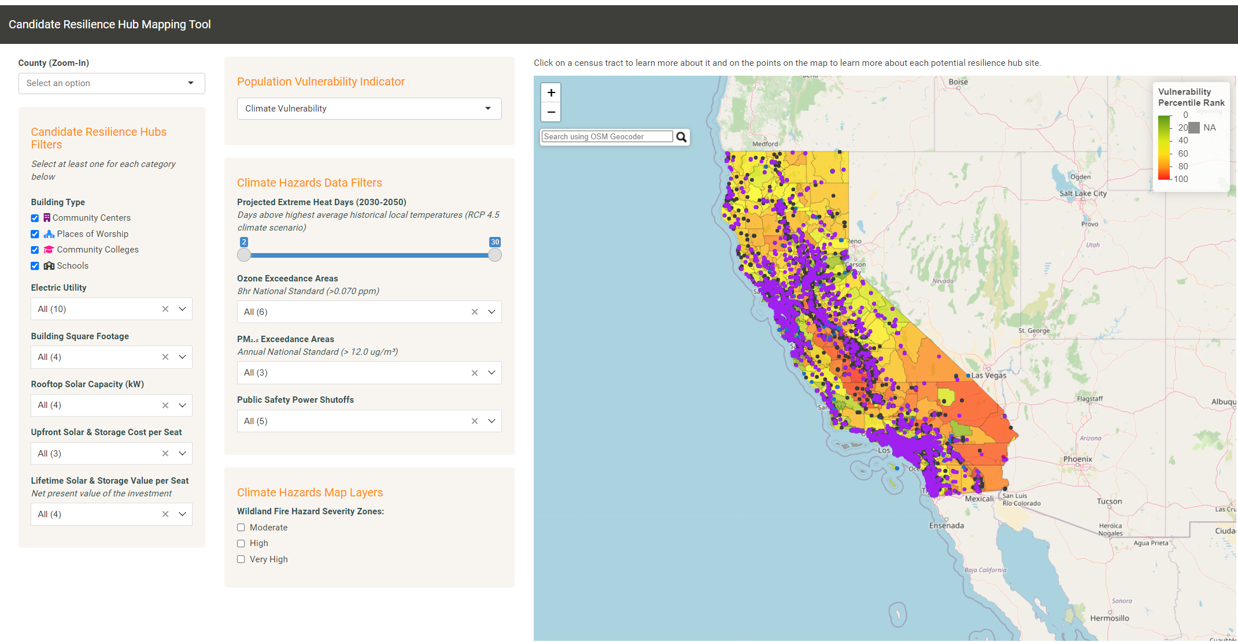Click the OSM Geocoder search button
The width and height of the screenshot is (1238, 642).
[681, 136]
